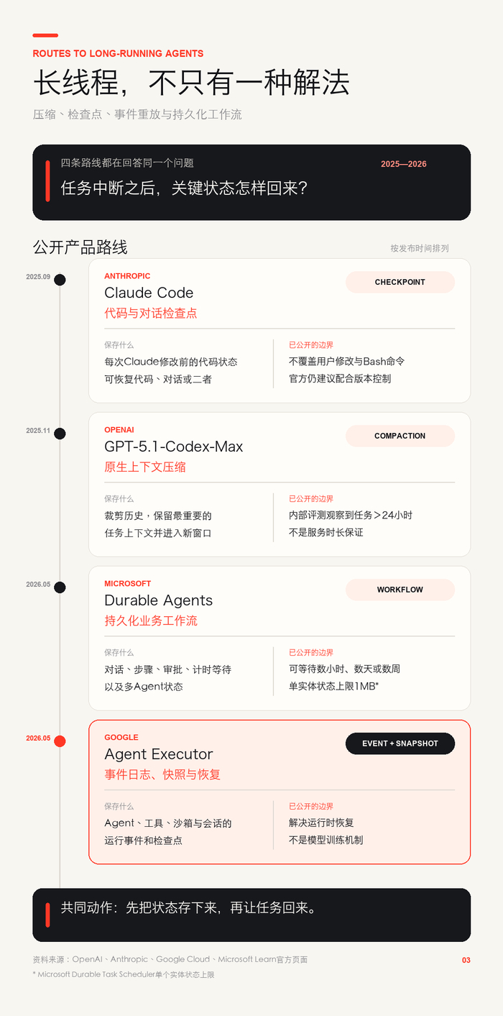Click the subtitle 原生上下文压缩
503x1016 pixels.
coord(145,467)
